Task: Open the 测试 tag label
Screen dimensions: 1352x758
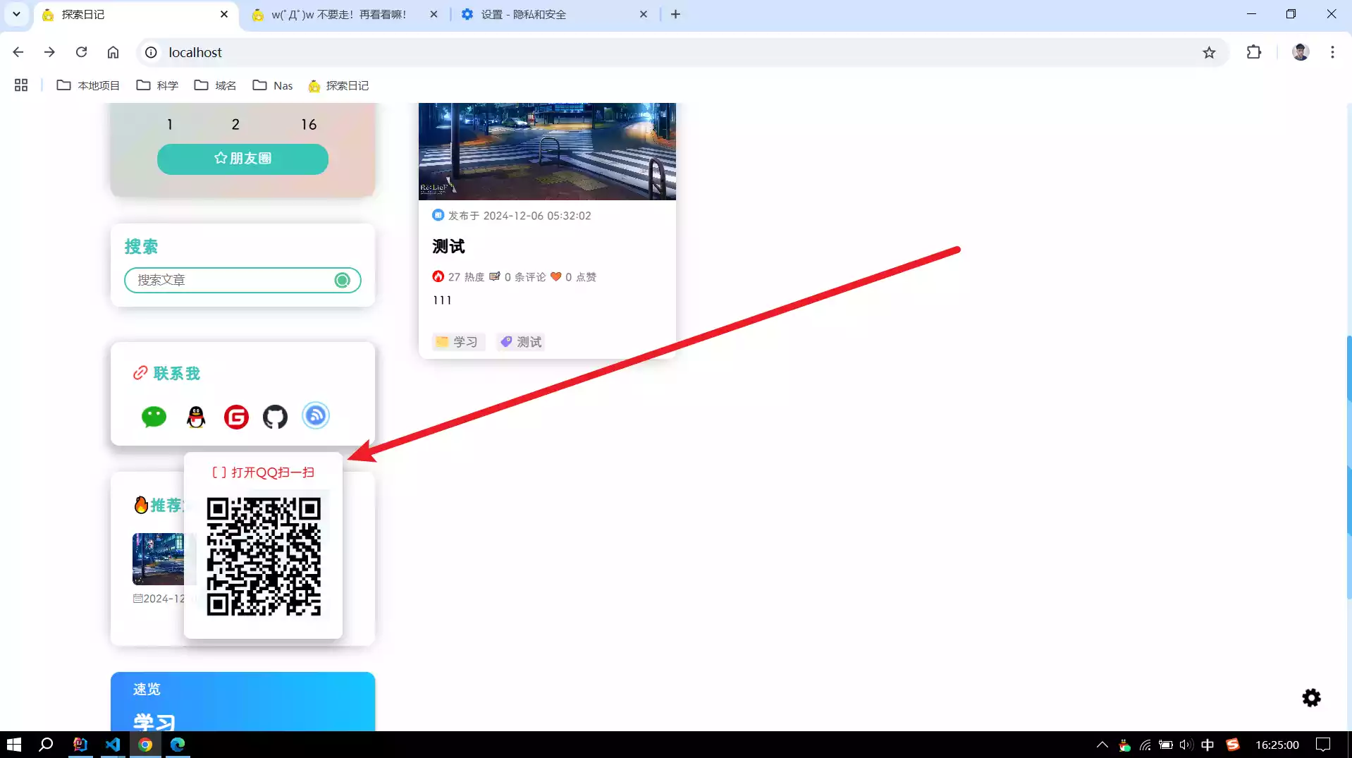Action: click(521, 342)
